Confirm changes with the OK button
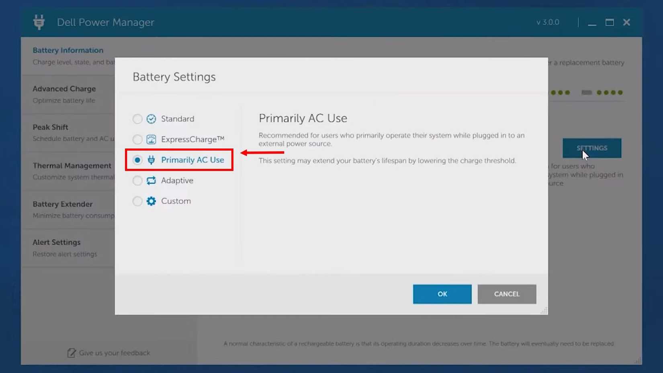Viewport: 663px width, 373px height. pyautogui.click(x=442, y=294)
